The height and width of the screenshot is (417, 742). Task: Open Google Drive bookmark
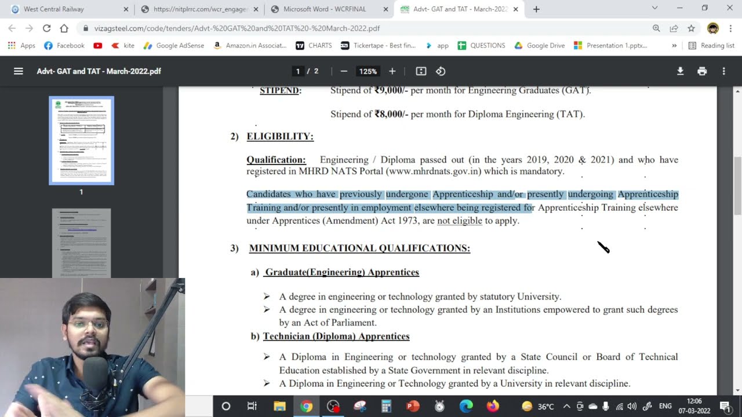pos(539,45)
